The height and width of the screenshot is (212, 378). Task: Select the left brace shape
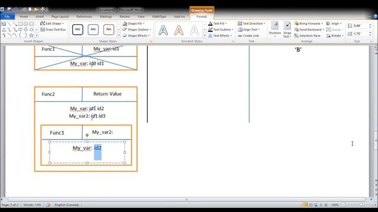[21, 35]
